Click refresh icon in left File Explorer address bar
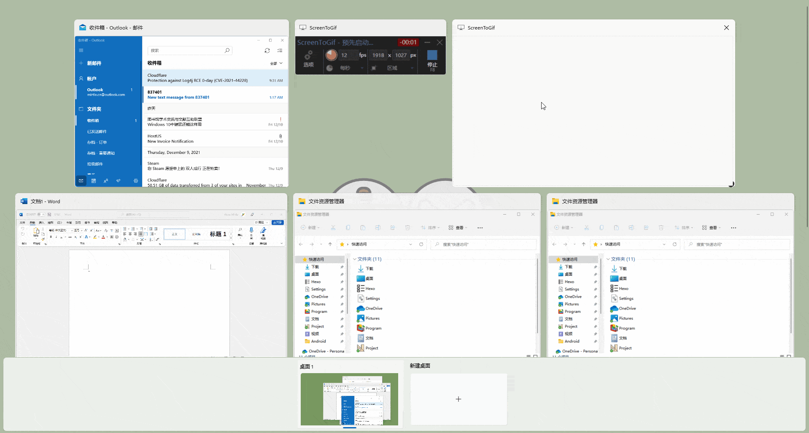Viewport: 809px width, 433px height. pos(421,244)
